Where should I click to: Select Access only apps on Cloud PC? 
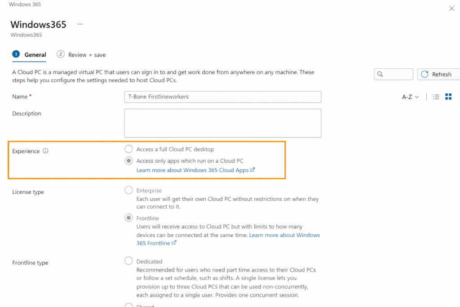tap(129, 160)
